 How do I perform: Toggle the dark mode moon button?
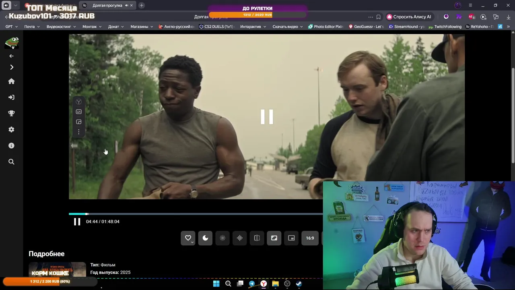205,238
